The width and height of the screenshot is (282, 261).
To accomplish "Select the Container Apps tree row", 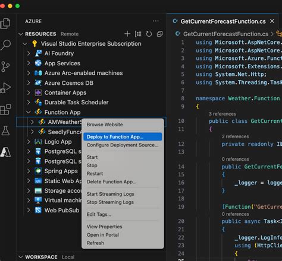I will [x=91, y=93].
